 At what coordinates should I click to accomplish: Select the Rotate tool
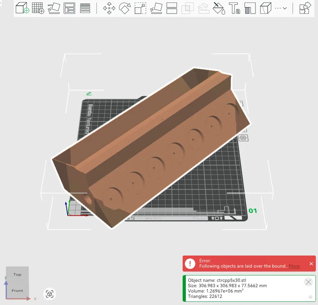pos(125,8)
